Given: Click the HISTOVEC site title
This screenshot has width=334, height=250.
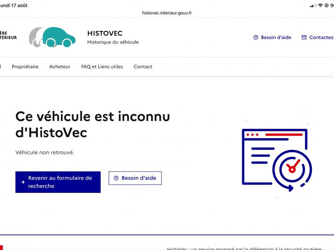Looking at the screenshot, I should pyautogui.click(x=105, y=33).
